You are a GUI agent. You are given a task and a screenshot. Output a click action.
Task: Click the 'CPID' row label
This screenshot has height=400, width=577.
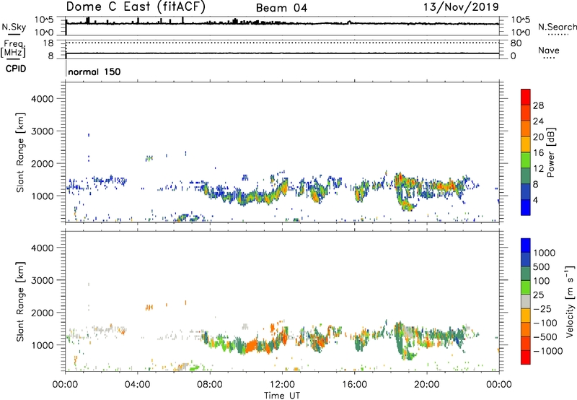point(16,69)
